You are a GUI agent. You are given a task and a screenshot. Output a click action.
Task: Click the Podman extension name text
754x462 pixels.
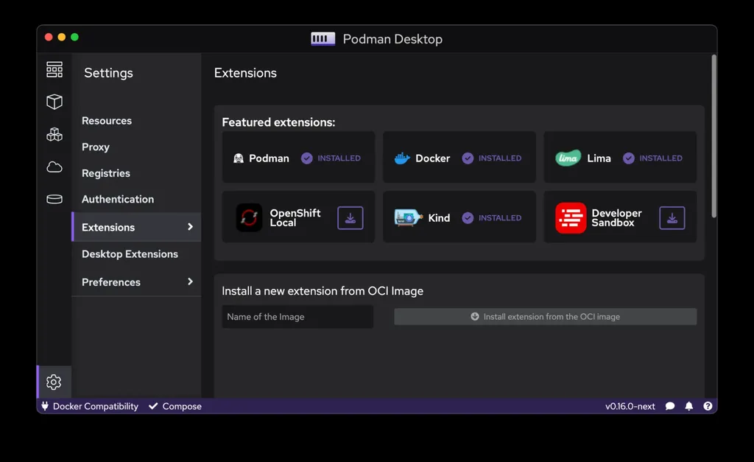(x=269, y=158)
